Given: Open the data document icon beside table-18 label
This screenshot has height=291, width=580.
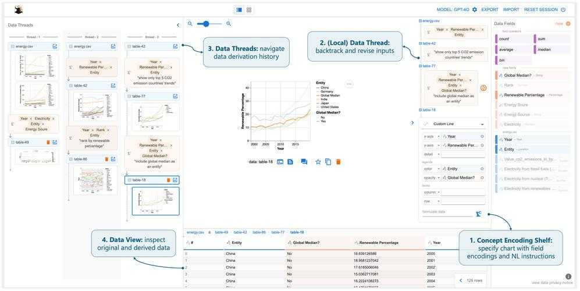Looking at the screenshot, I should point(290,162).
